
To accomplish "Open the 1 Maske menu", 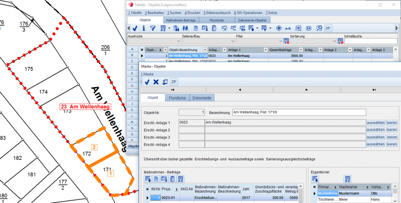I will [x=147, y=74].
